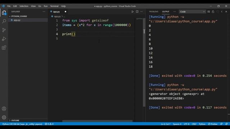Click the VS Code logo icon
230x129 pixels.
pyautogui.click(x=3, y=6)
